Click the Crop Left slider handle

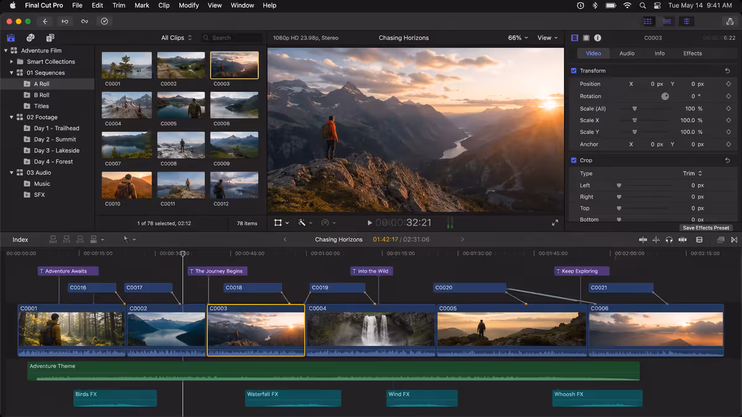point(619,185)
